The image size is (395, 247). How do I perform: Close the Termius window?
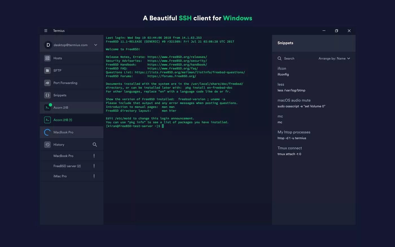(x=349, y=31)
